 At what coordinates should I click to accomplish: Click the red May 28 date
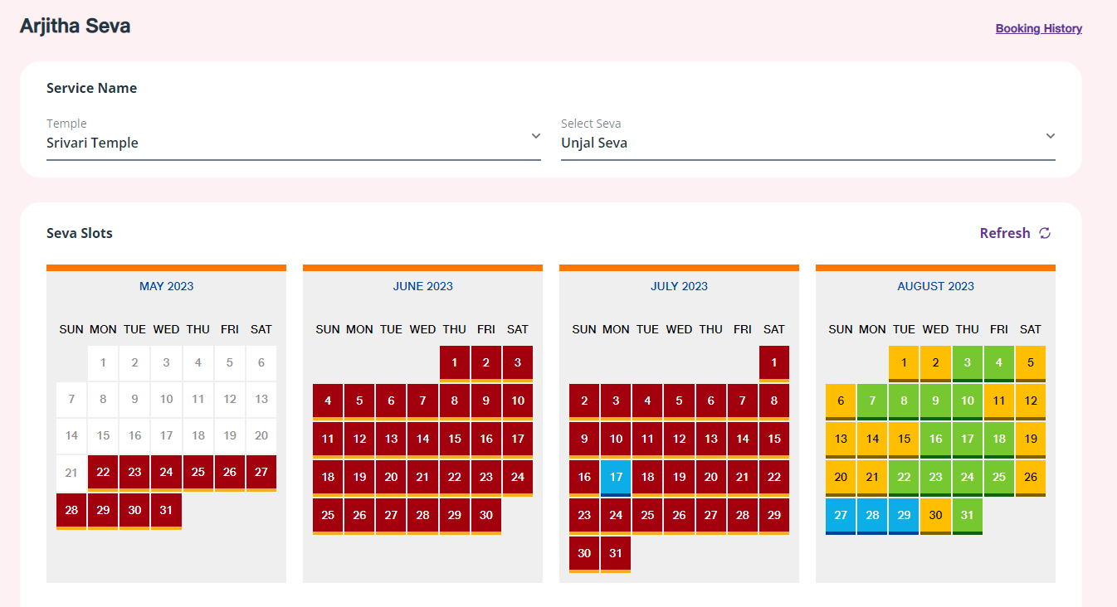tap(71, 512)
